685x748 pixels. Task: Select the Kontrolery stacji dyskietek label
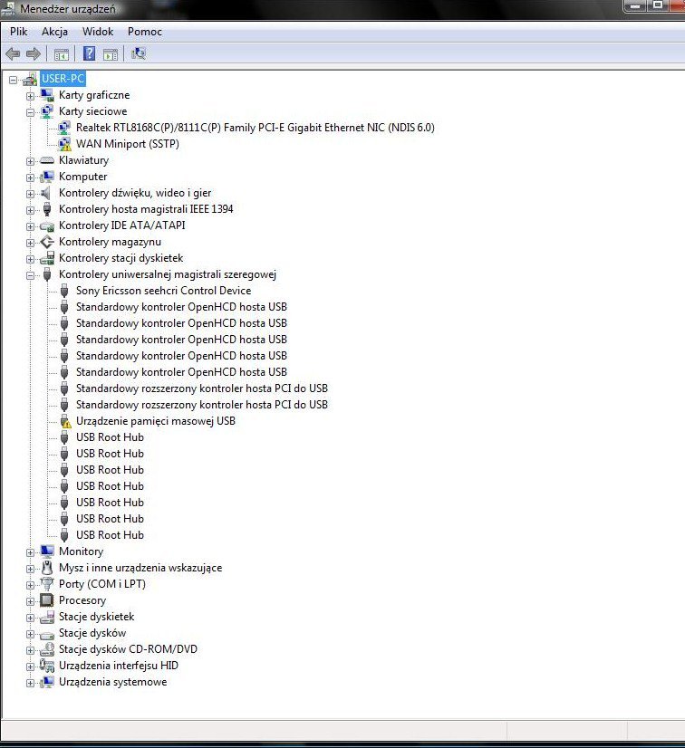coord(121,258)
